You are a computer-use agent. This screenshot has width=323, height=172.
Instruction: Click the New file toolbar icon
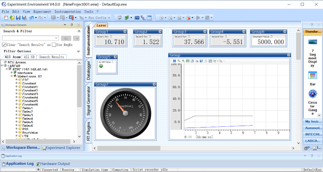tap(6, 18)
